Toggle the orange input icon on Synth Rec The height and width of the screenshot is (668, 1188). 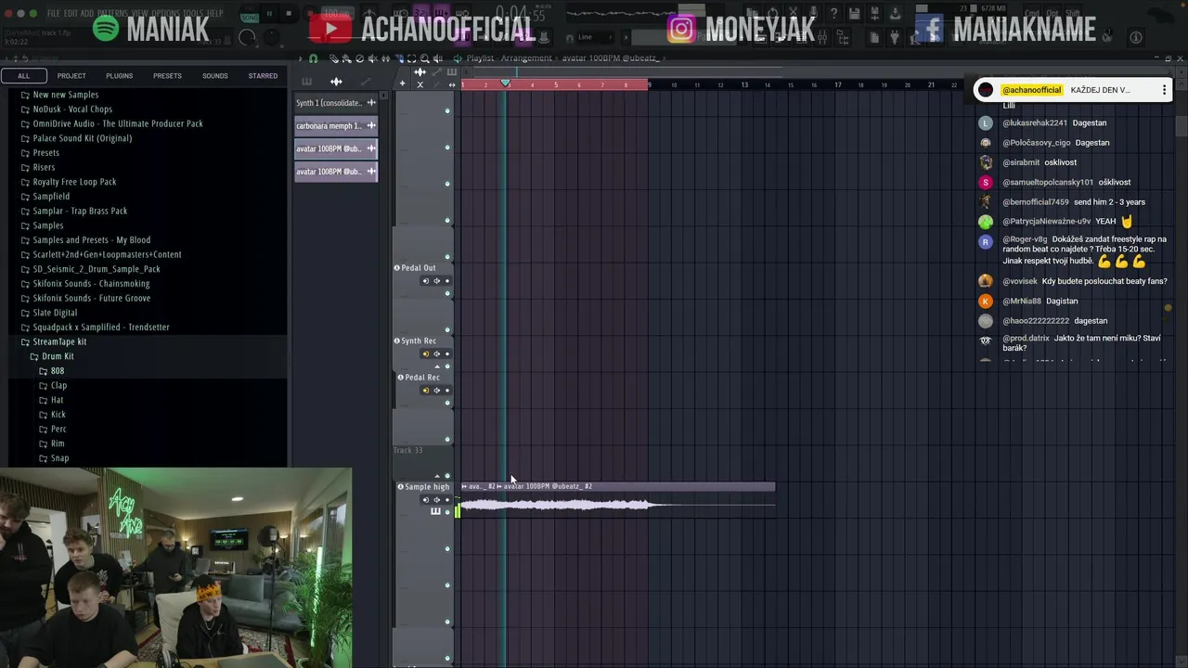pos(426,353)
